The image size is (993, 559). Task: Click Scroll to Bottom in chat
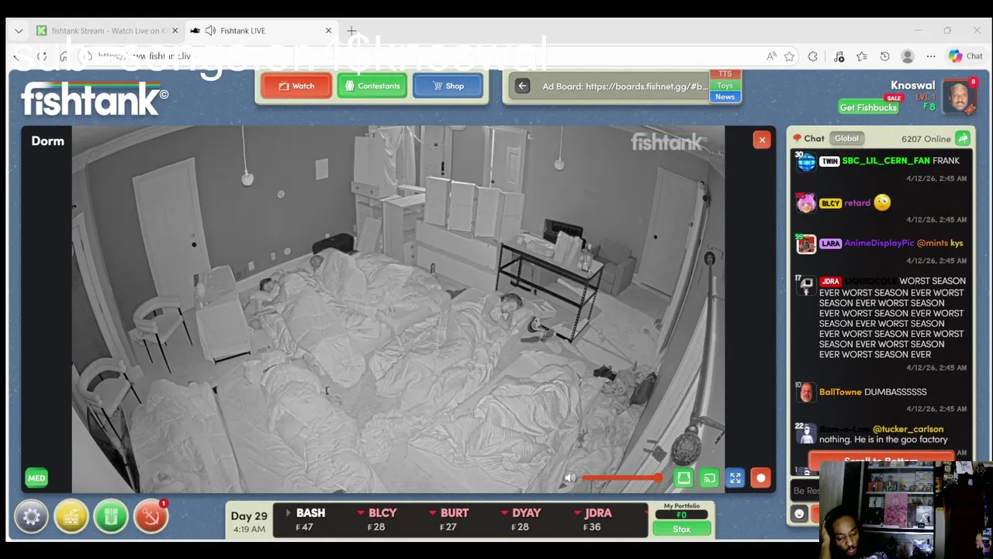click(x=881, y=460)
